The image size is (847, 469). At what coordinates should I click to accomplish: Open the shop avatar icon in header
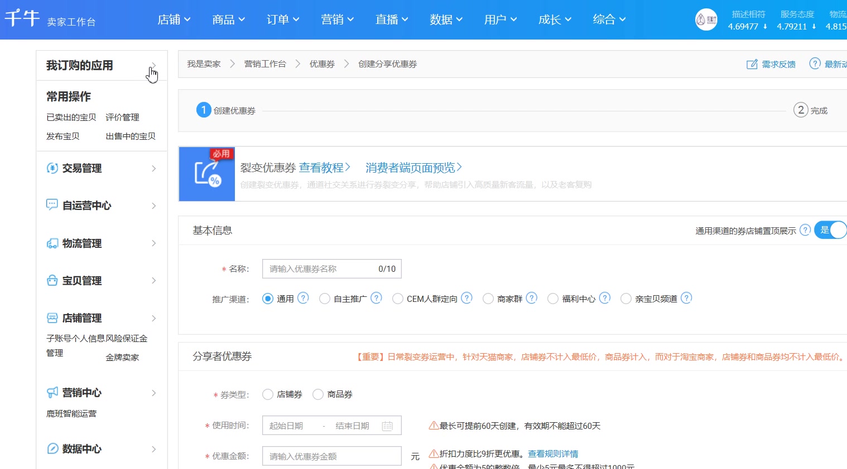[x=706, y=19]
